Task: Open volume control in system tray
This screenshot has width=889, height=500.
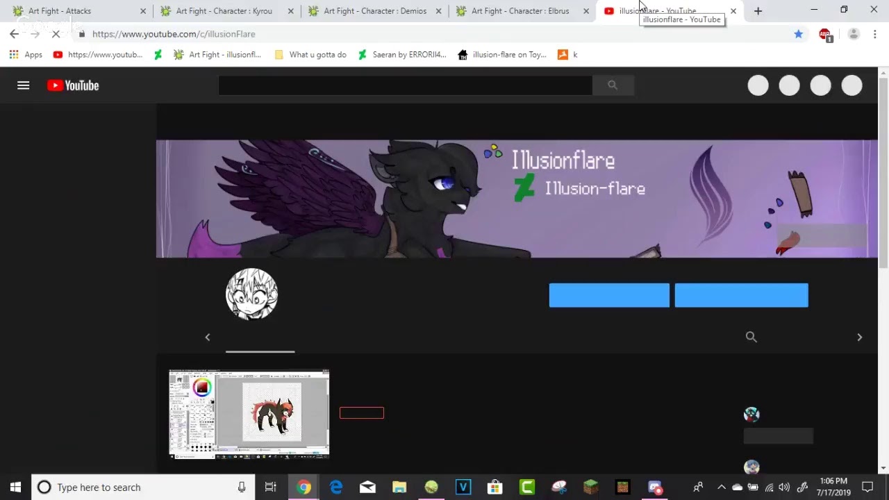Action: click(x=784, y=487)
